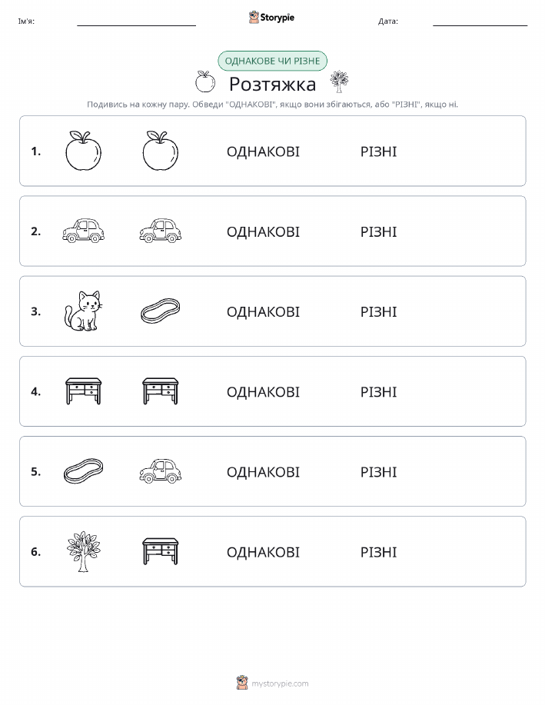Viewport: 545px width, 705px height.
Task: Choose ОДНАКОВІ for the cars in row 2
Action: pyautogui.click(x=263, y=231)
